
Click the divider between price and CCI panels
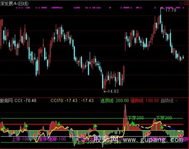click(94, 98)
